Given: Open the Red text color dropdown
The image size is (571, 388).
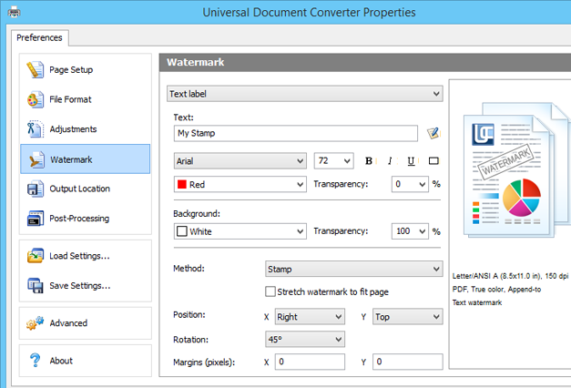Looking at the screenshot, I should point(240,184).
